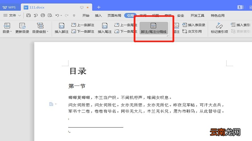Switch to the 特色应用 ribbon tab
The image size is (252, 141).
(x=218, y=15)
